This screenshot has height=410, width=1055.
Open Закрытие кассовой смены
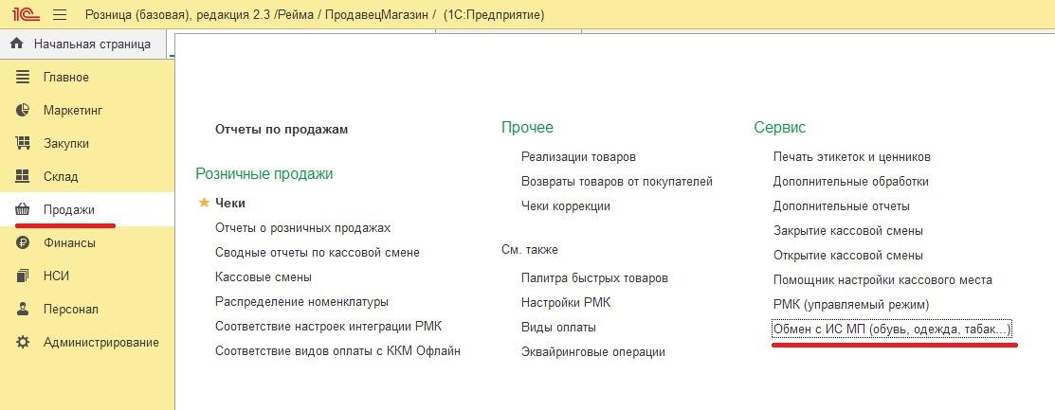847,230
